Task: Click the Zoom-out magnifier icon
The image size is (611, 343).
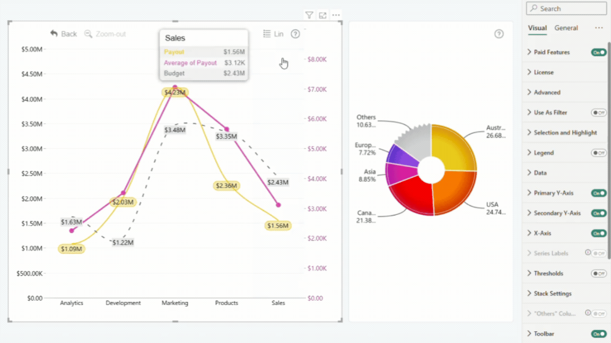Action: click(x=89, y=34)
